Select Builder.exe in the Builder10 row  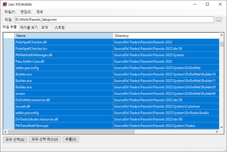click(64, 74)
